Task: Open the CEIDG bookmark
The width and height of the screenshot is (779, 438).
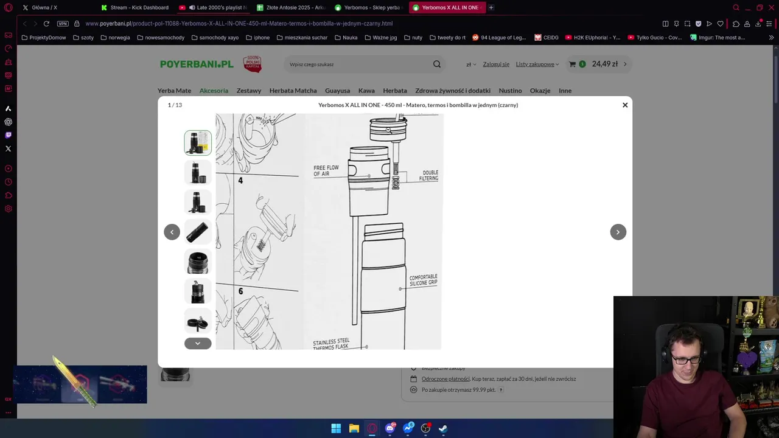Action: click(547, 38)
